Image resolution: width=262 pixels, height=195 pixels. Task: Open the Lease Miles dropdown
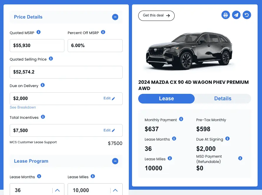tap(115, 190)
